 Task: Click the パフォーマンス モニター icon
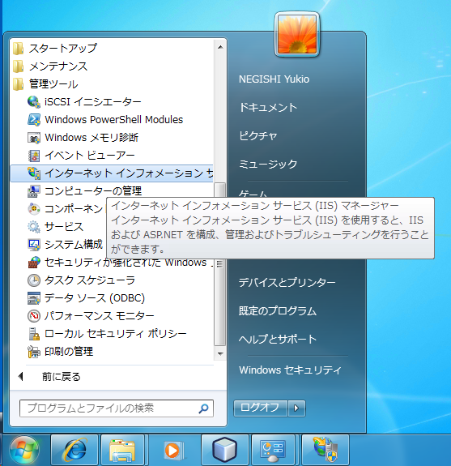click(34, 316)
